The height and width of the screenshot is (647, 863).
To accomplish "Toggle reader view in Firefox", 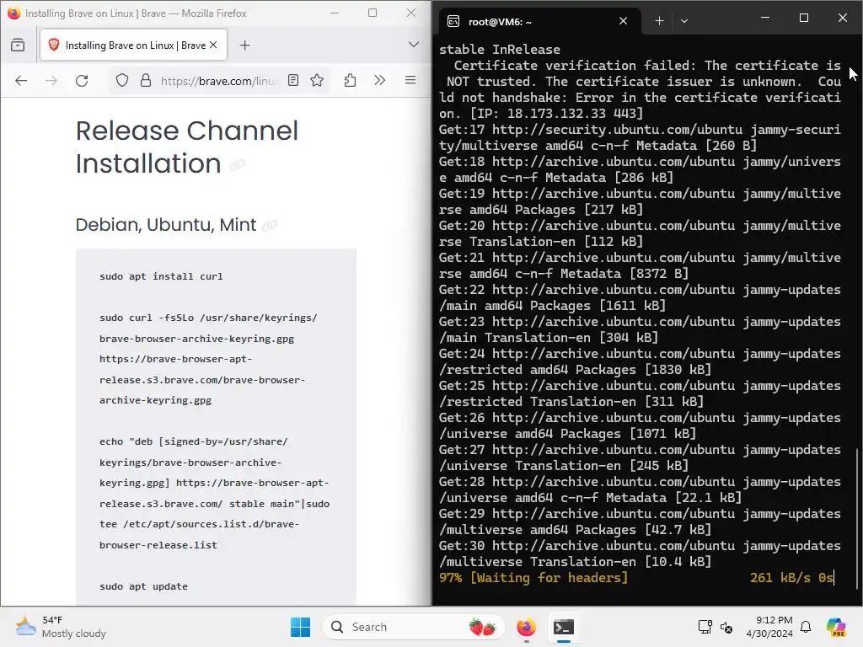I will click(x=293, y=80).
